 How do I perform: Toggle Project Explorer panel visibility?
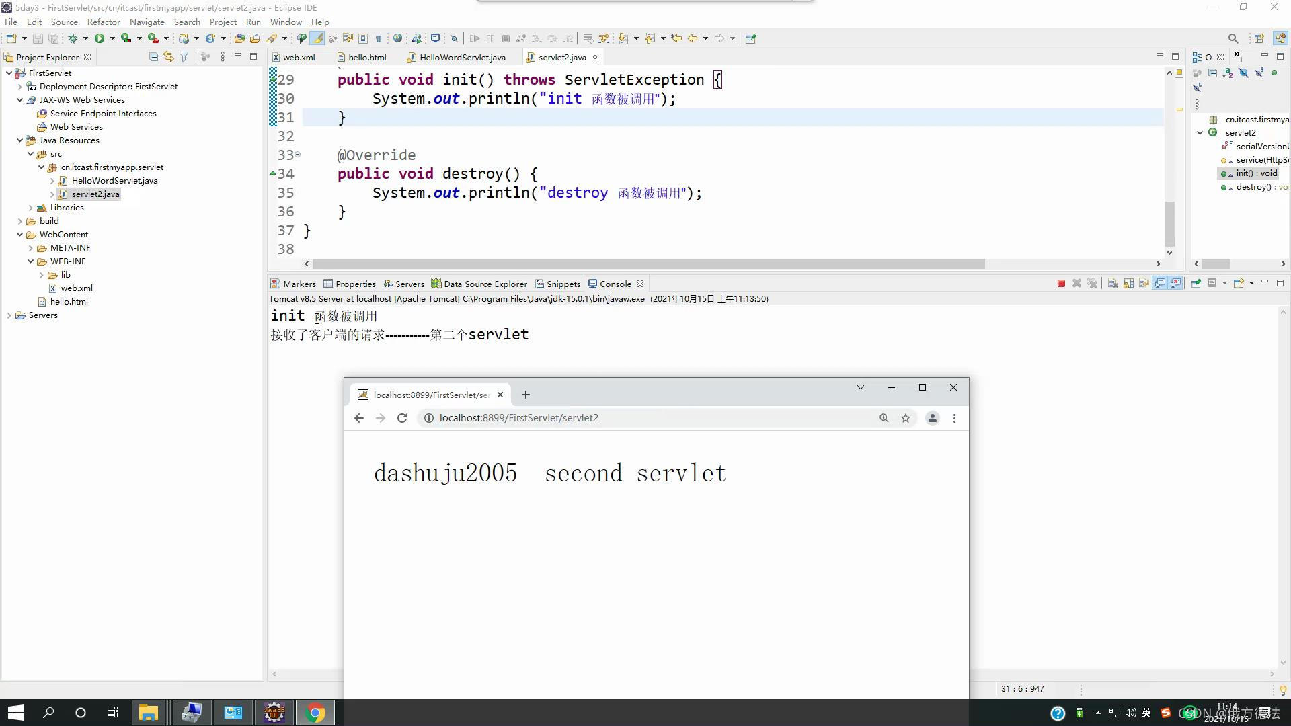pyautogui.click(x=239, y=56)
